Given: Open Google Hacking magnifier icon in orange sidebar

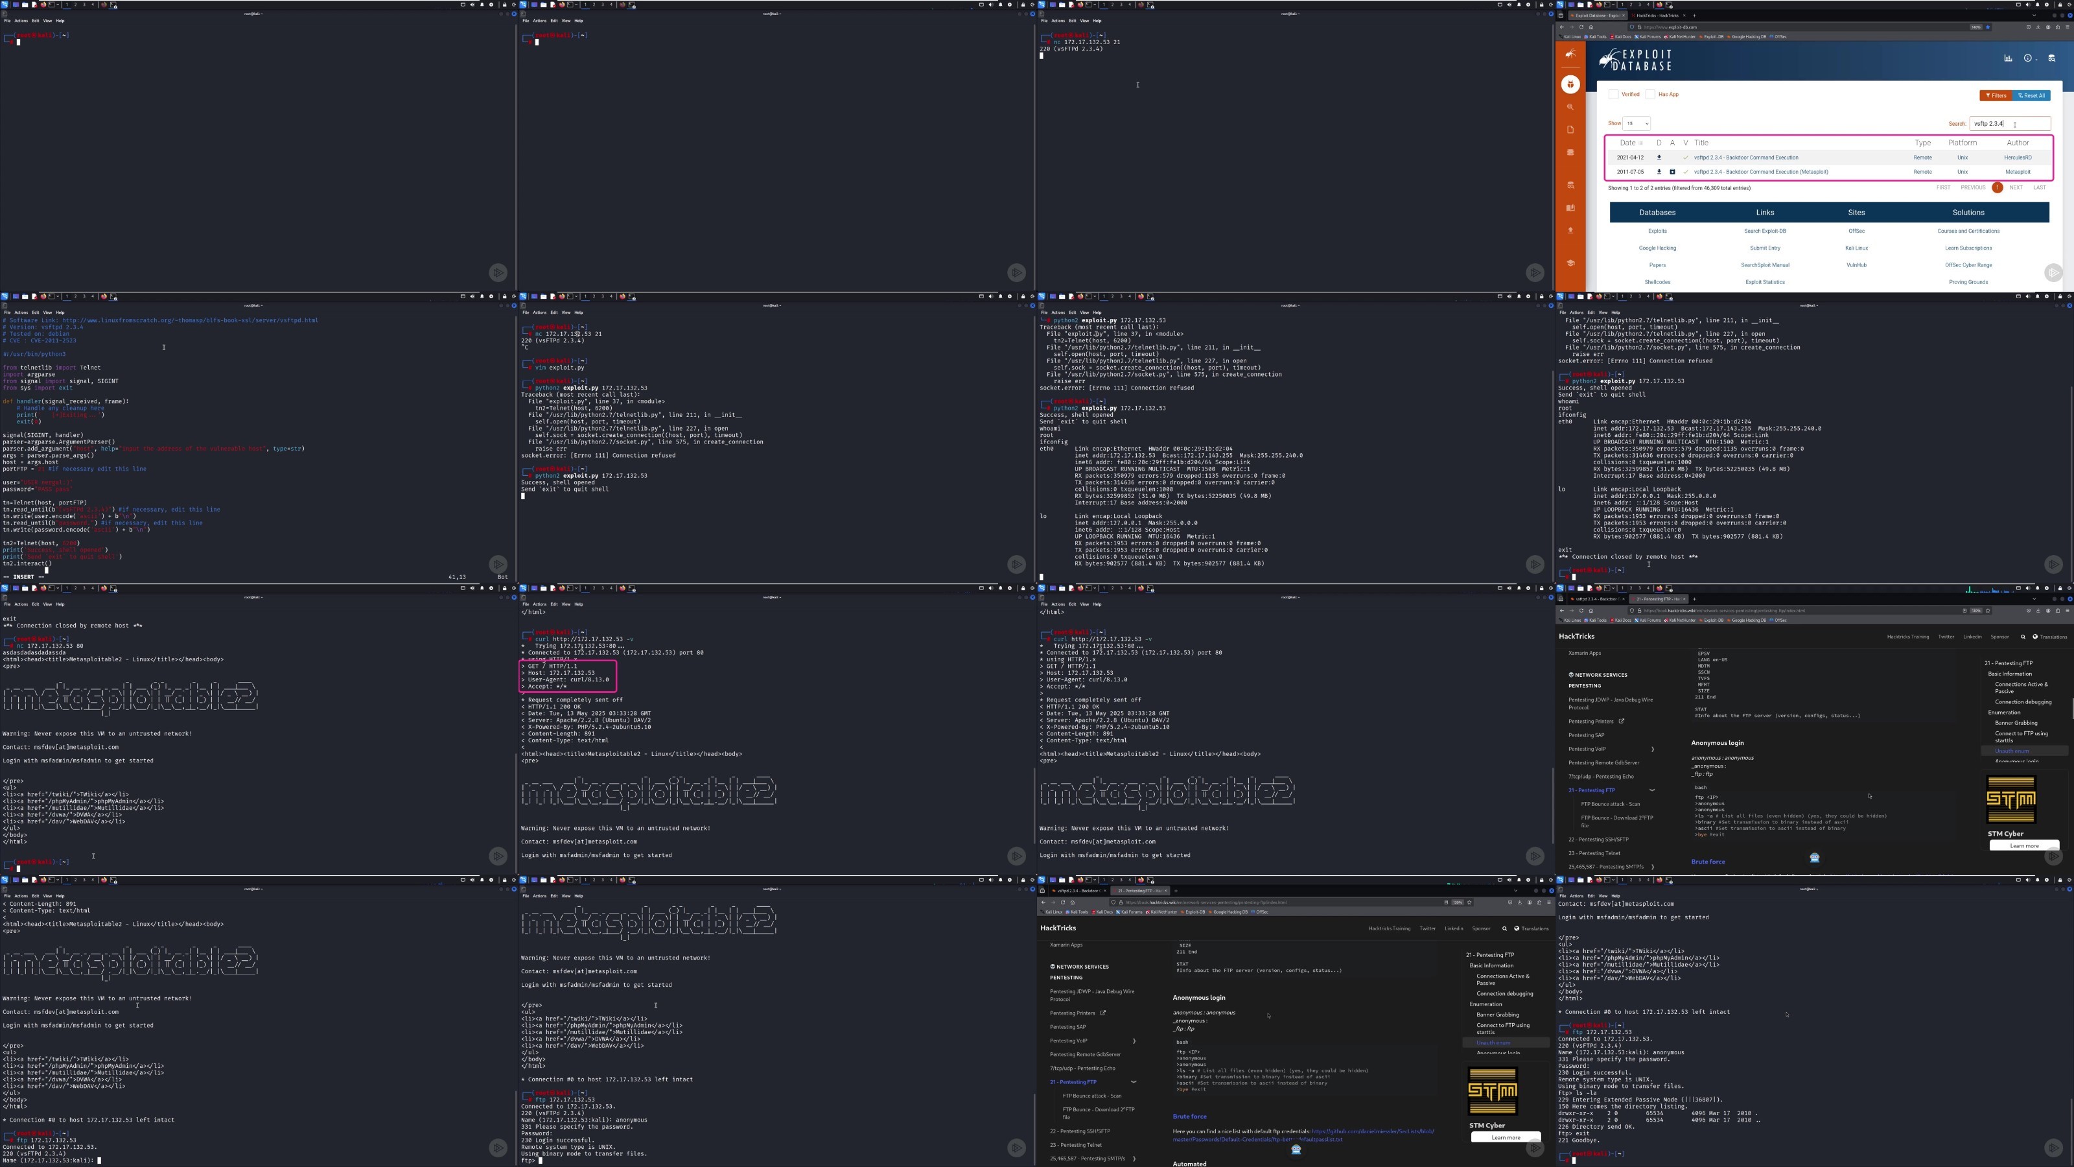Looking at the screenshot, I should click(x=1570, y=107).
